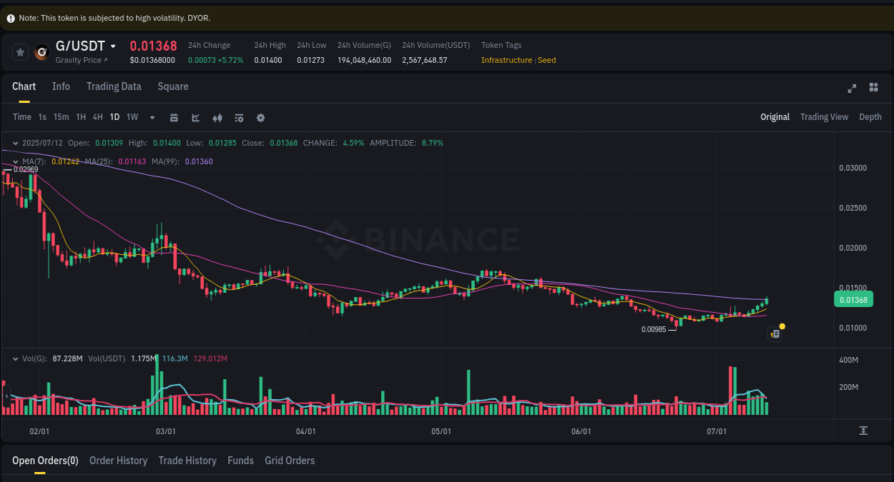894x482 pixels.
Task: Switch to the Trading Data tab
Action: coord(114,86)
